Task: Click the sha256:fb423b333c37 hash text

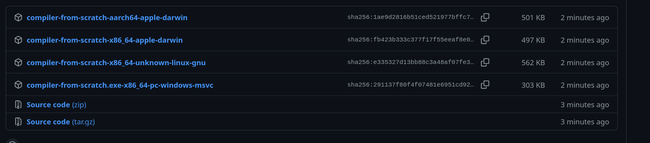Action: tap(411, 40)
